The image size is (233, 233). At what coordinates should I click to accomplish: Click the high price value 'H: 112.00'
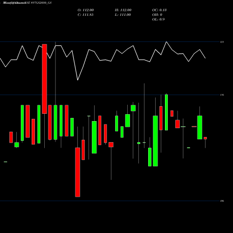pyautogui.click(x=123, y=10)
